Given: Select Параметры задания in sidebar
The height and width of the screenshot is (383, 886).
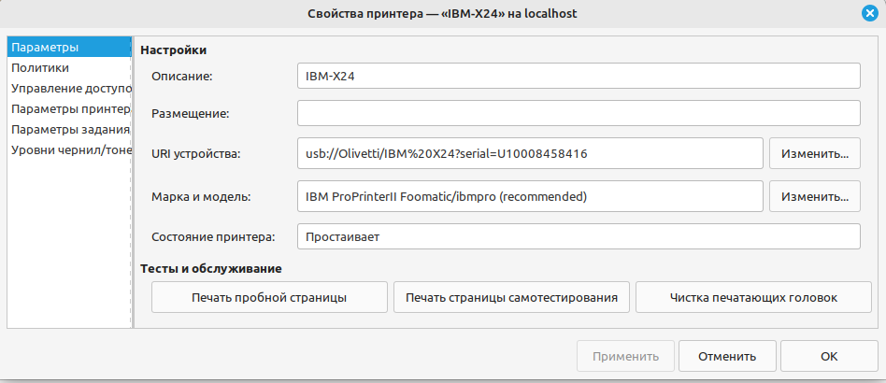Looking at the screenshot, I should click(x=69, y=129).
